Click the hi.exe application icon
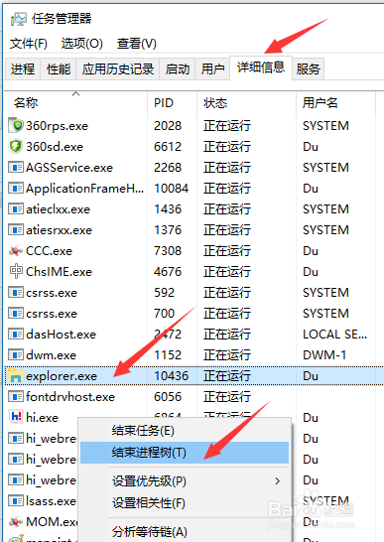 (16, 417)
